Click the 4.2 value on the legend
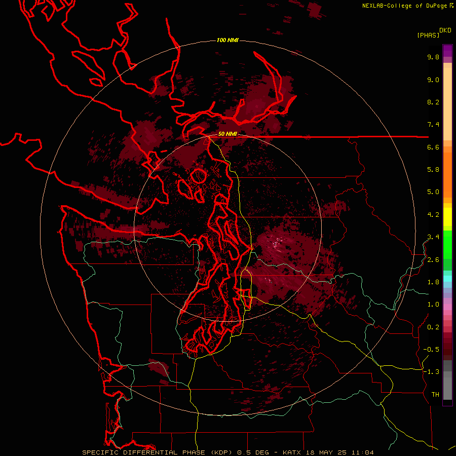Screen dimensions: 456x456 (433, 215)
